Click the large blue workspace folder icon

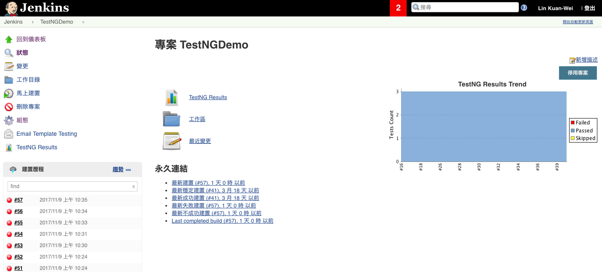pos(172,119)
